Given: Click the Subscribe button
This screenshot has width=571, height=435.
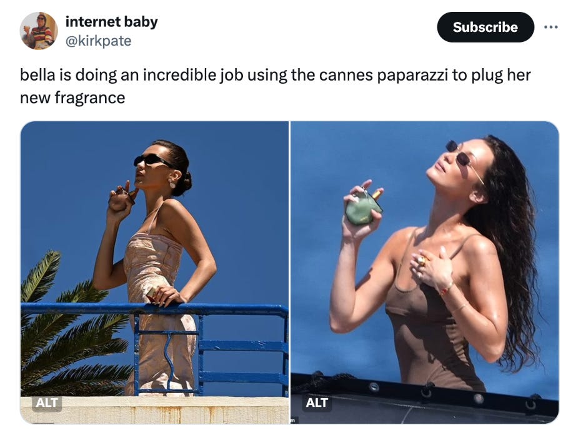Looking at the screenshot, I should 485,27.
